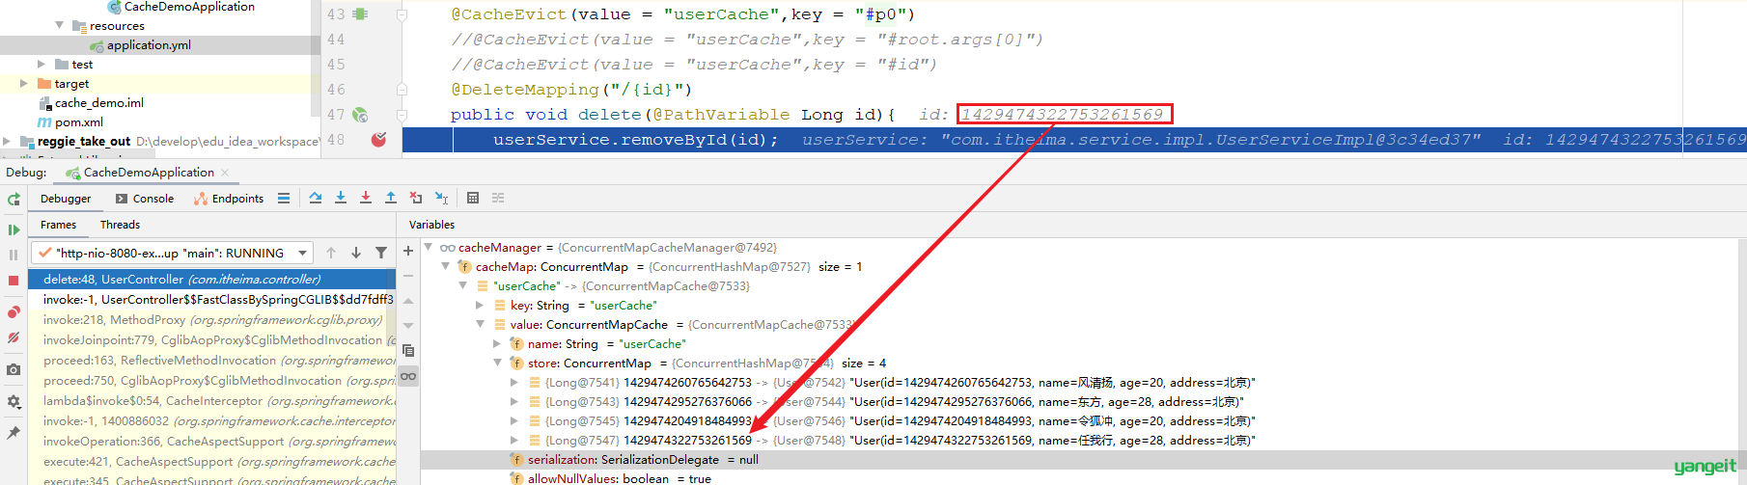Pin the debug tab pin icon
Viewport: 1747px width, 485px height.
click(x=14, y=433)
